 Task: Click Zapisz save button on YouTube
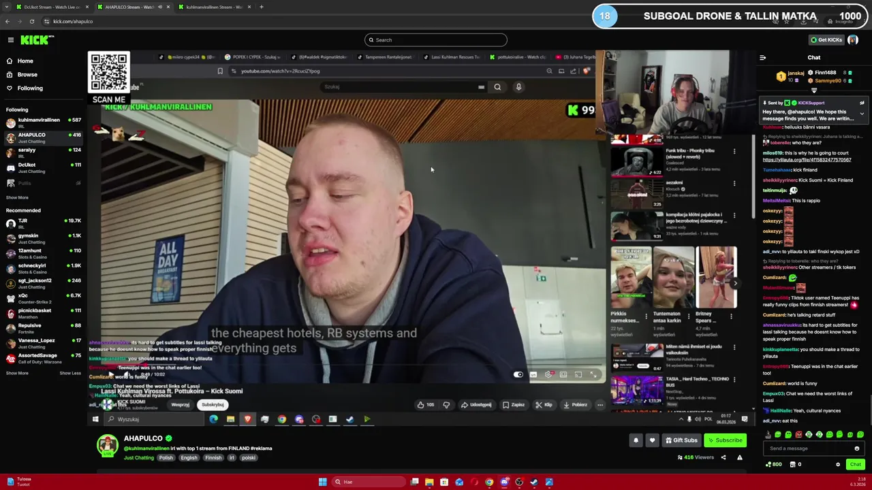click(514, 405)
